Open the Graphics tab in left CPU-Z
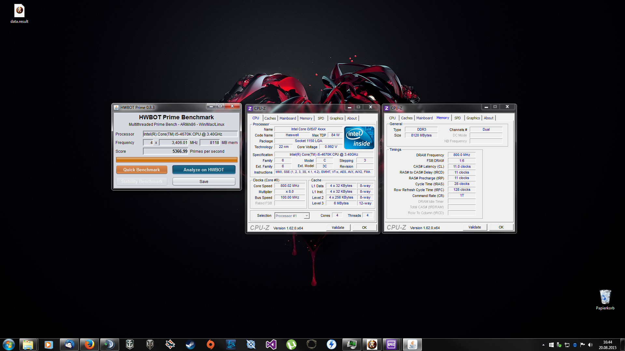625x351 pixels. click(x=336, y=118)
